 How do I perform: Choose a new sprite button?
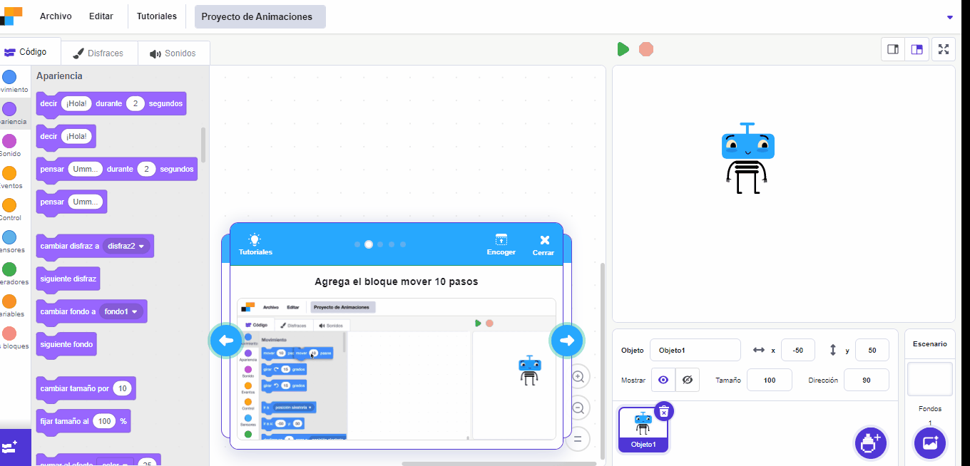coord(871,442)
